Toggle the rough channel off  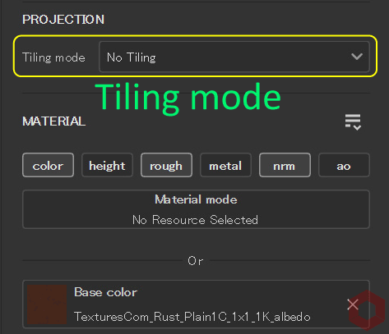point(166,165)
